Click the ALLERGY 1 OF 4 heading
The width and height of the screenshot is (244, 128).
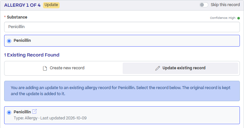coord(22,5)
